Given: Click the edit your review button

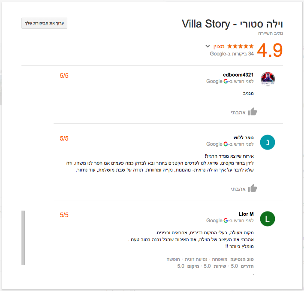Looking at the screenshot, I should pyautogui.click(x=45, y=23).
